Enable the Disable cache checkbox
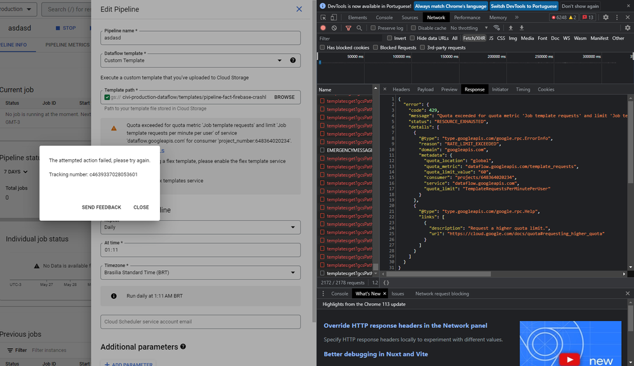 click(413, 28)
